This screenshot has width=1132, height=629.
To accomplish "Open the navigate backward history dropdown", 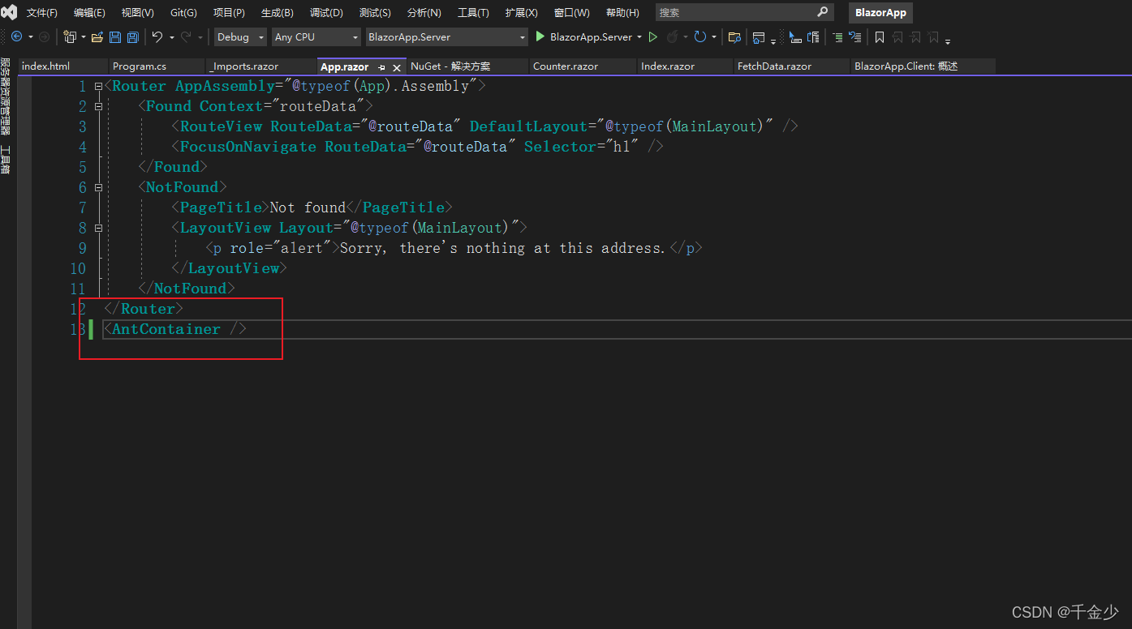I will click(x=31, y=37).
